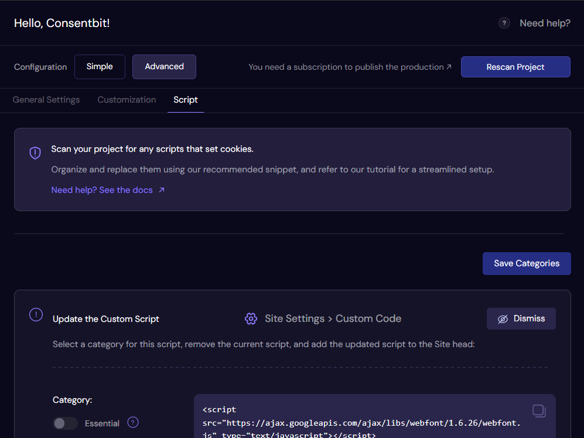Click the question mark help icon
The width and height of the screenshot is (584, 438).
(x=504, y=23)
